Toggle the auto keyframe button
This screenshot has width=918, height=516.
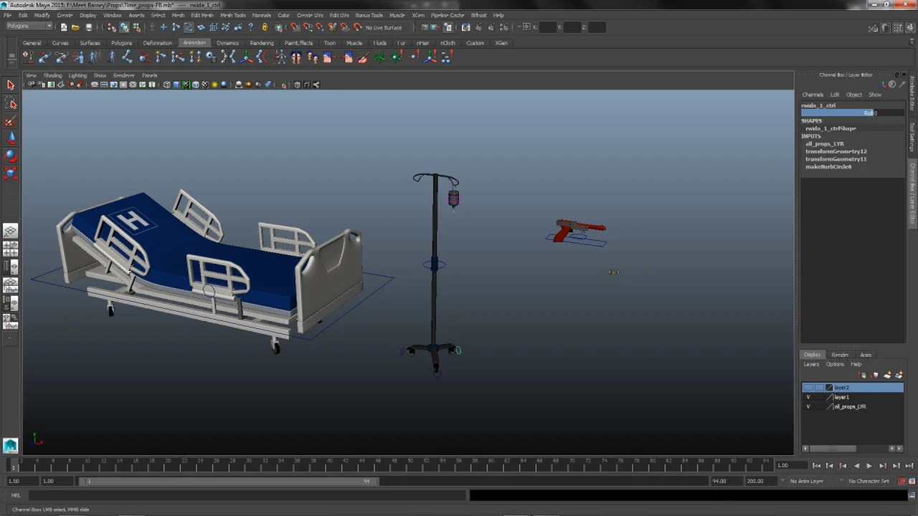[902, 481]
